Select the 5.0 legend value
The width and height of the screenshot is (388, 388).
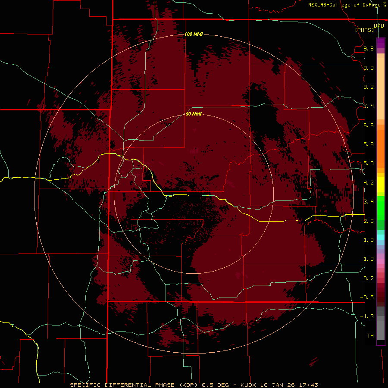coord(369,163)
